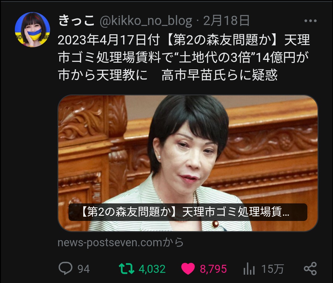Click the 15万 views count
The image size is (333, 283).
tap(273, 269)
